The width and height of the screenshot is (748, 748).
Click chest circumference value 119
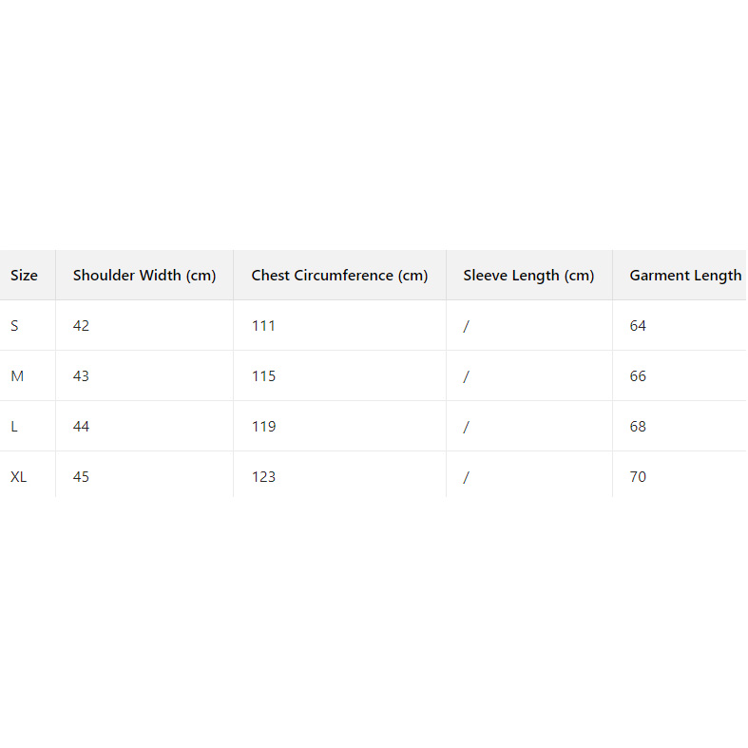[x=263, y=427]
